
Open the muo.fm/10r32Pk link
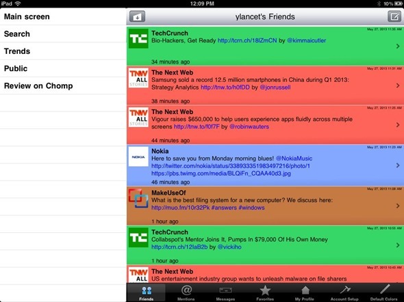point(181,208)
